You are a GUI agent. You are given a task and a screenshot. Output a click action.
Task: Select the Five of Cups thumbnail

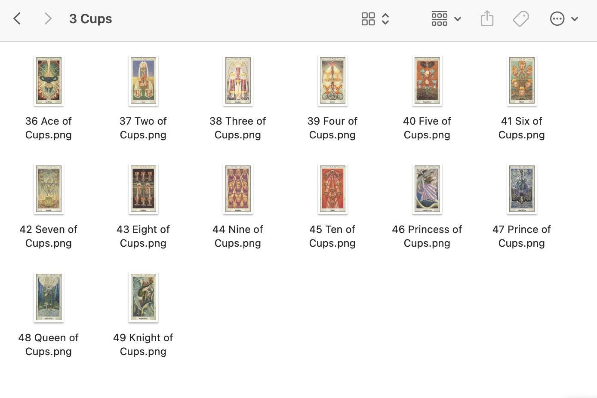click(427, 81)
